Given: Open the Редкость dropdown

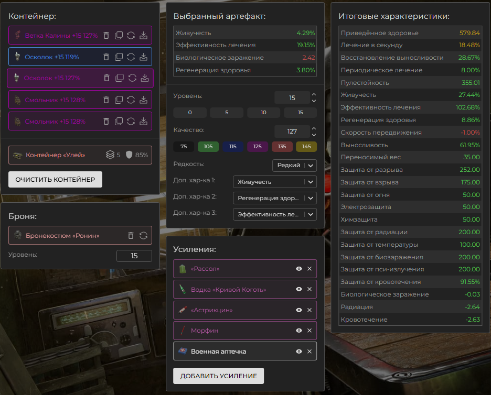Looking at the screenshot, I should tap(294, 166).
